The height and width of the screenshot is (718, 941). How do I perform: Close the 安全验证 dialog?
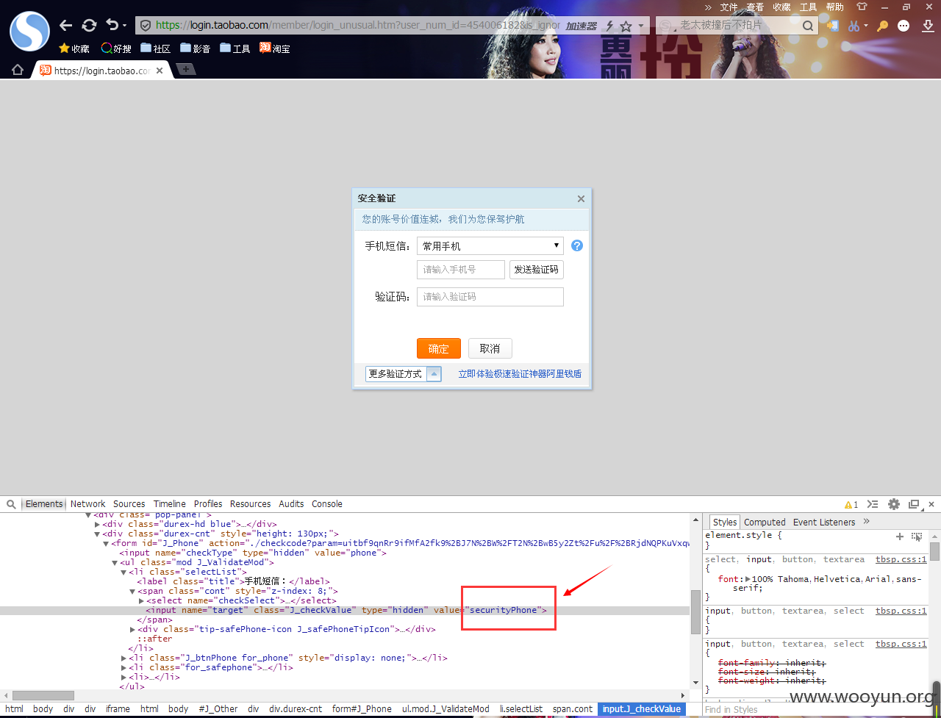click(581, 198)
